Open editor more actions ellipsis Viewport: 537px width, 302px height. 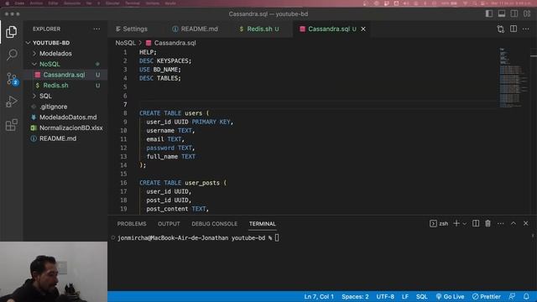coord(526,29)
